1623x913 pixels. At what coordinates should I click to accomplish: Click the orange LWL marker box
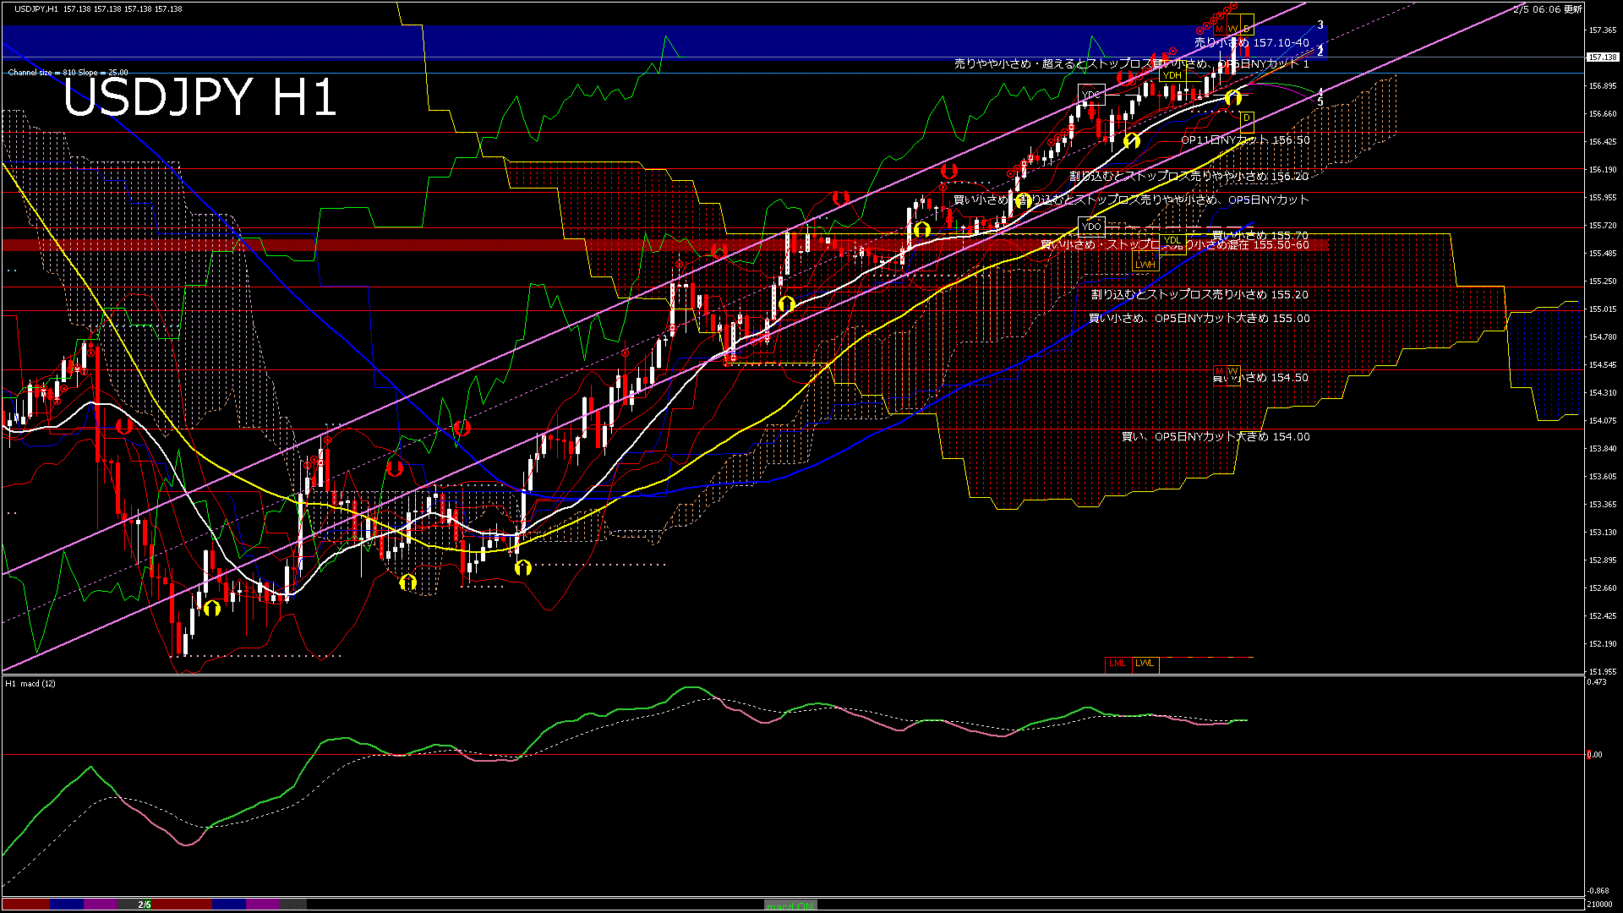pyautogui.click(x=1145, y=664)
